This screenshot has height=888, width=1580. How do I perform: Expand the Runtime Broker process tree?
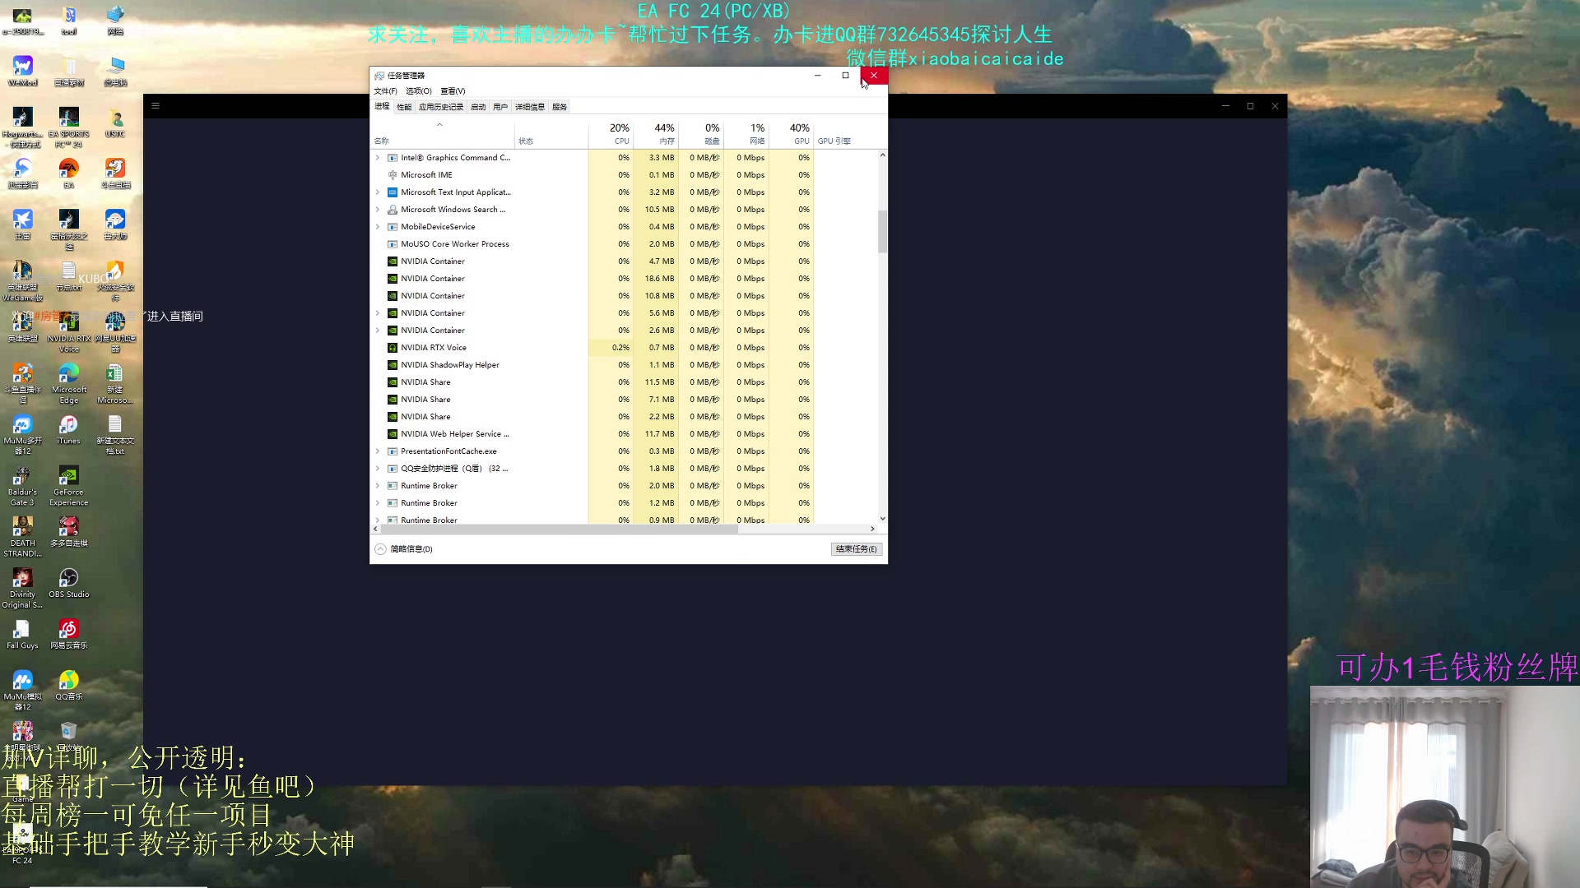click(x=379, y=484)
